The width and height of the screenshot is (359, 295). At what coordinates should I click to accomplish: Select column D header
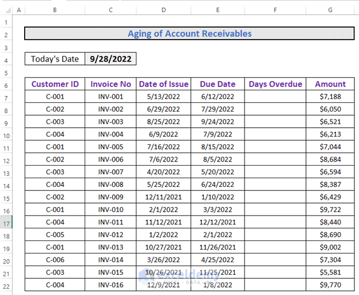(x=163, y=10)
